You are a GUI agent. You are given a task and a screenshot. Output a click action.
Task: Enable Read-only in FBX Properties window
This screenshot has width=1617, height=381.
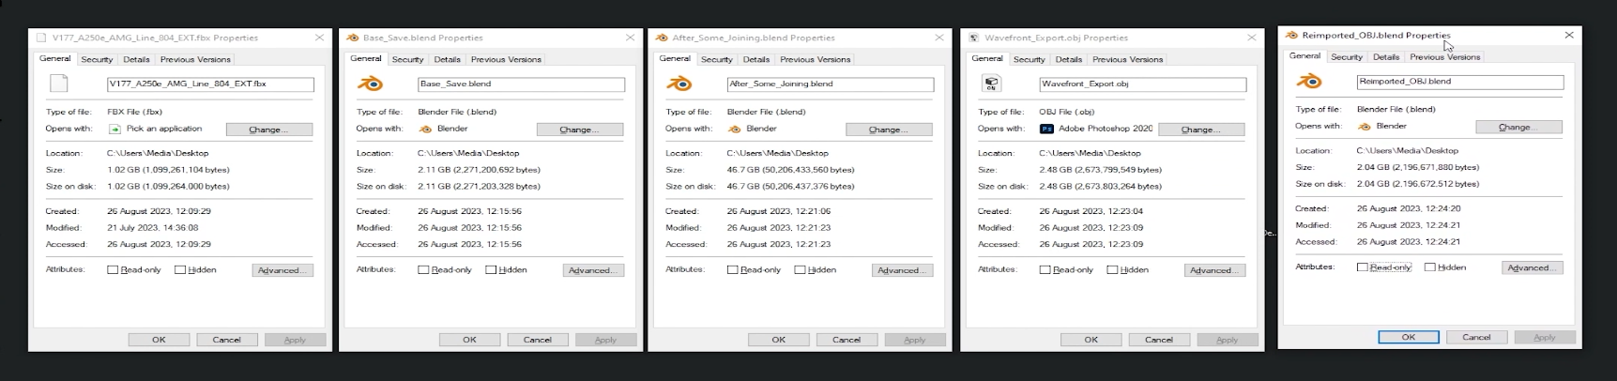[113, 269]
